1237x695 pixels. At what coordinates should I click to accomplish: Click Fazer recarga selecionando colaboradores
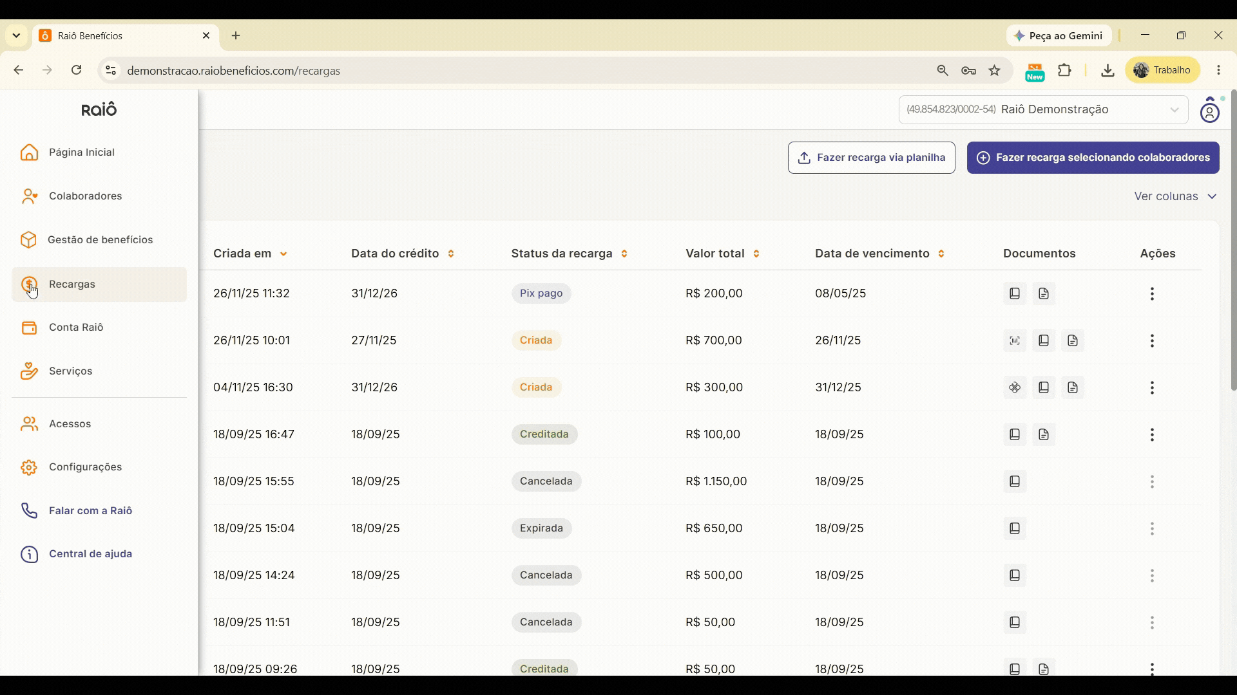1093,158
